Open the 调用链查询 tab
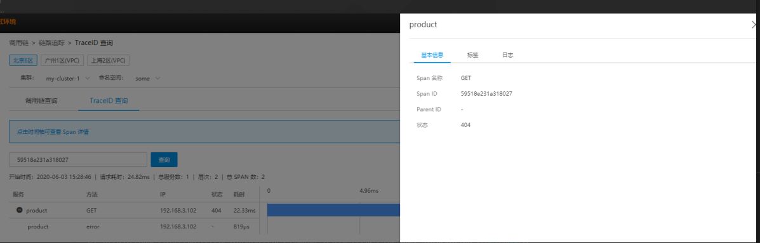This screenshot has width=760, height=243. 41,101
